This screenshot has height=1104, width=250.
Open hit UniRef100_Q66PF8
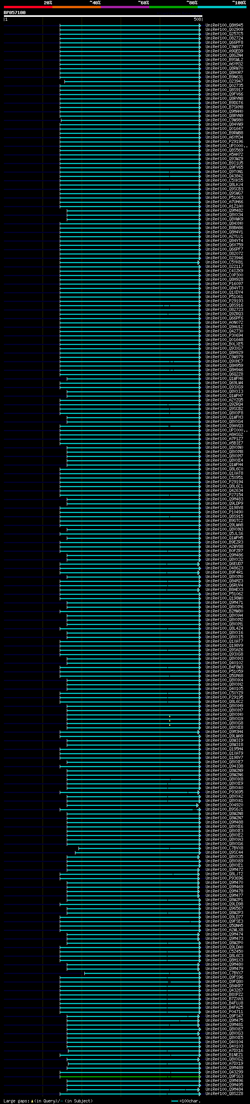[224, 42]
